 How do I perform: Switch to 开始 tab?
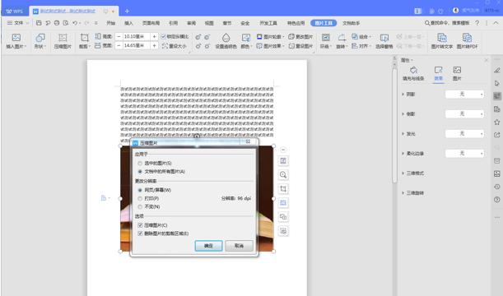tap(110, 23)
